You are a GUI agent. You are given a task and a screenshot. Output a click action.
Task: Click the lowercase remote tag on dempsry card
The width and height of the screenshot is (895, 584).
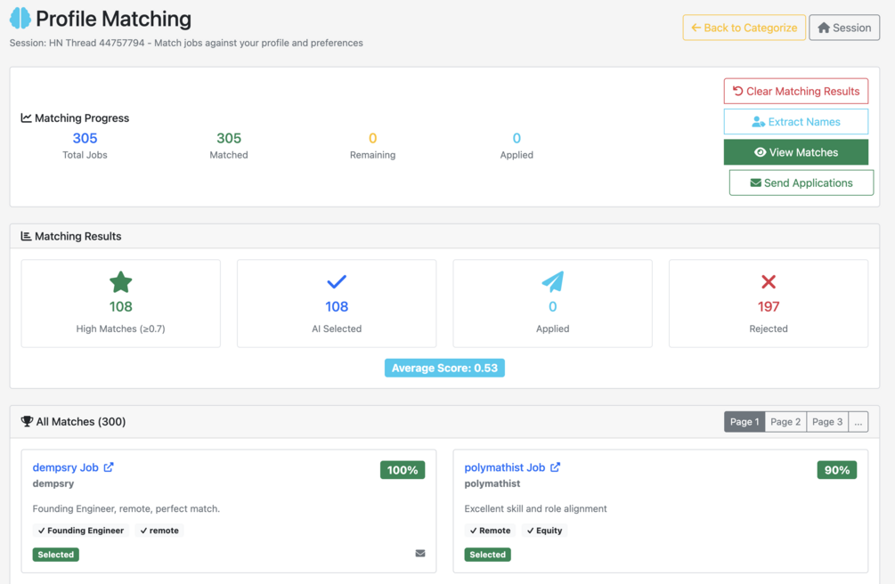(x=159, y=531)
